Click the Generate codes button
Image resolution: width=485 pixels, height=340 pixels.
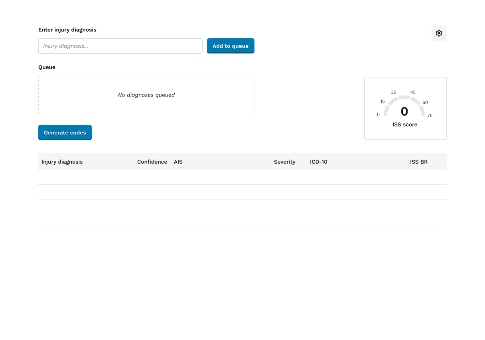point(65,132)
